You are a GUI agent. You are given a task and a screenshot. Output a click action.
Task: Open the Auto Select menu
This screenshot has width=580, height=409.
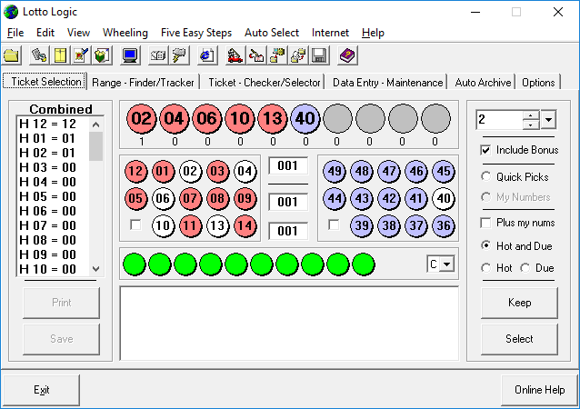[272, 33]
